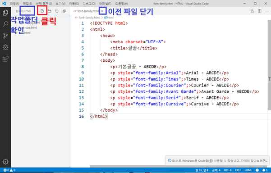Click line number 16 in the gutter
271x173 pixels.
[x=82, y=116]
